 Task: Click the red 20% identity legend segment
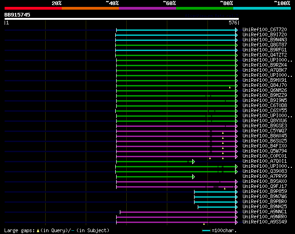(33, 8)
